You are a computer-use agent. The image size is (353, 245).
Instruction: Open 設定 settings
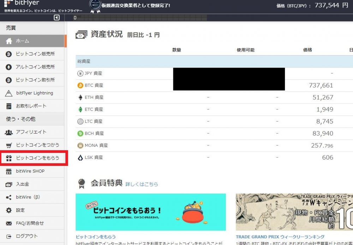32,210
